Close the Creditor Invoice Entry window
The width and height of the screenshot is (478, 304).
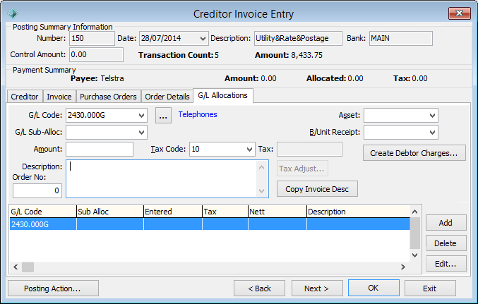click(459, 13)
